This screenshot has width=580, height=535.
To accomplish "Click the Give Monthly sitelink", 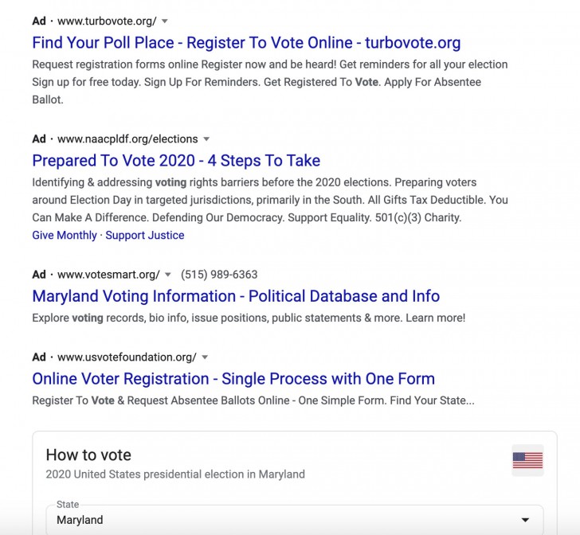I will pos(65,236).
